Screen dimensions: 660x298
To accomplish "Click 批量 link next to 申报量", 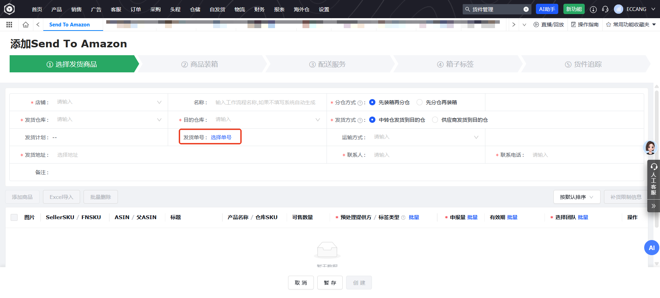I will click(x=472, y=217).
